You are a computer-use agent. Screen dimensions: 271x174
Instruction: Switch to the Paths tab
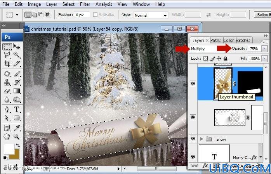(216, 40)
